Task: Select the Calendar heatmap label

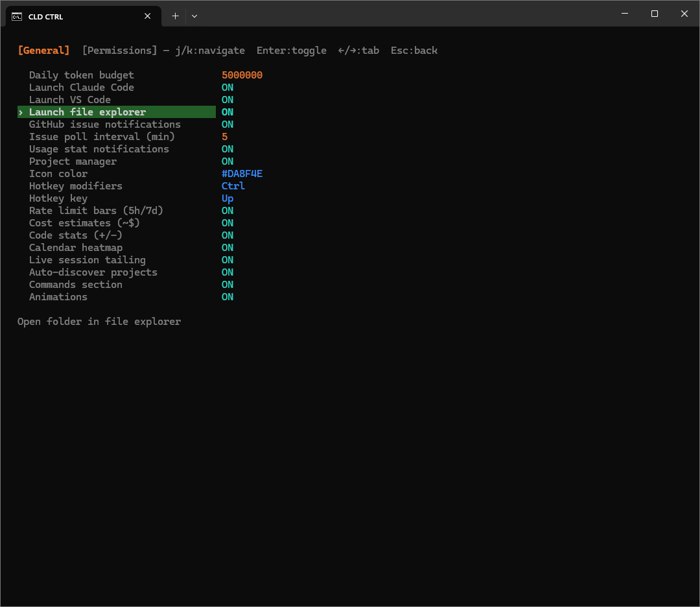Action: tap(75, 248)
